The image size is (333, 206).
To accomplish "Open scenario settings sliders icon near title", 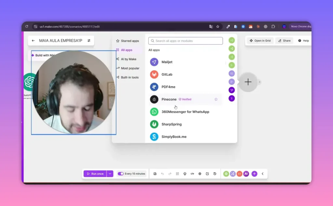I will point(89,41).
